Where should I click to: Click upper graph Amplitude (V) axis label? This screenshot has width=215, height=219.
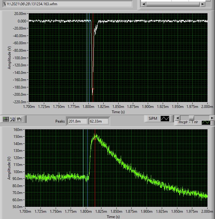(x=9, y=57)
